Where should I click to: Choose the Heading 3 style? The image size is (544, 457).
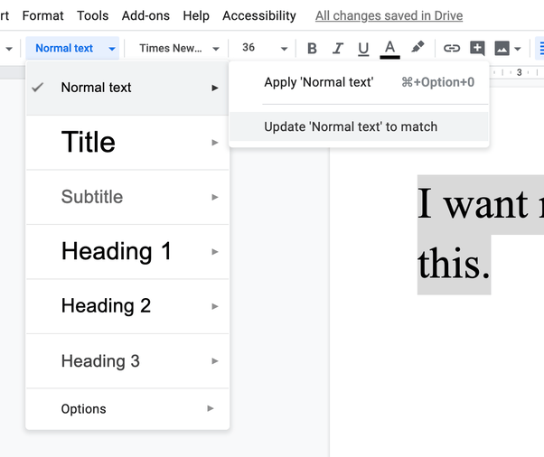(127, 361)
